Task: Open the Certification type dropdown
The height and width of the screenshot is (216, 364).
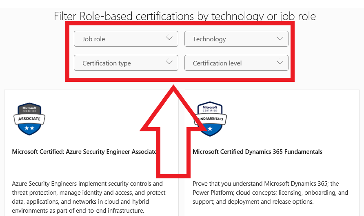Action: 126,63
